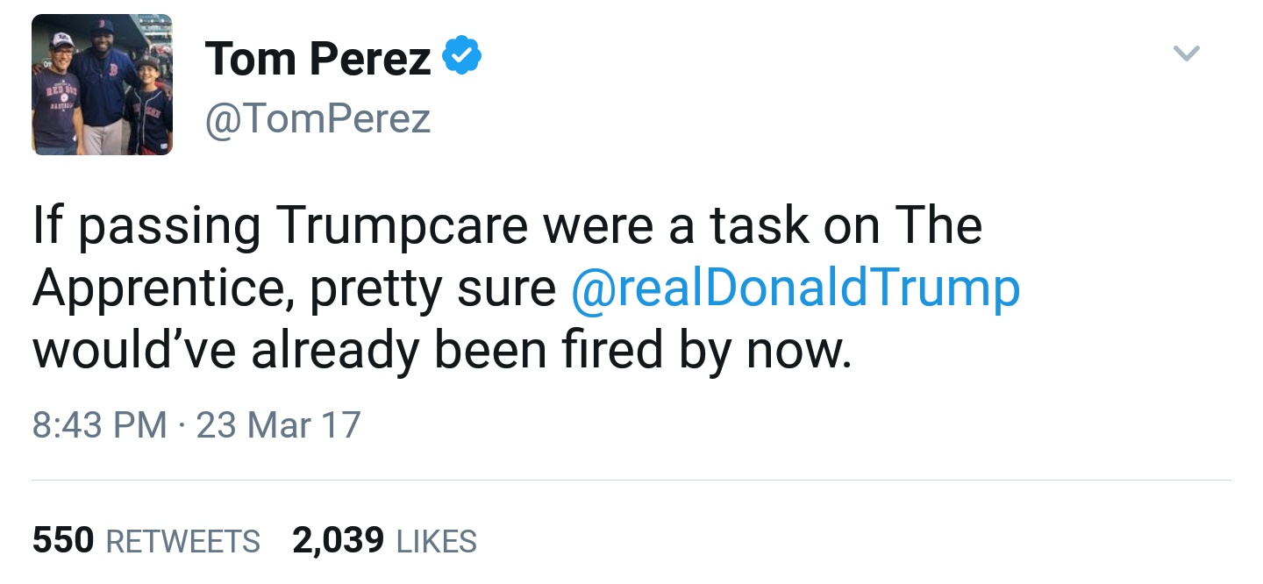Open the @TomPerez handle link
Viewport: 1263px width, 584px height.
[x=318, y=119]
